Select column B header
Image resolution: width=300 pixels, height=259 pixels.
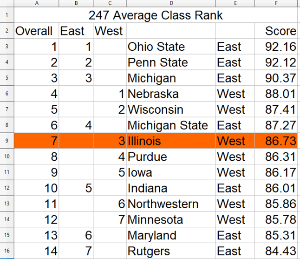(x=76, y=3)
